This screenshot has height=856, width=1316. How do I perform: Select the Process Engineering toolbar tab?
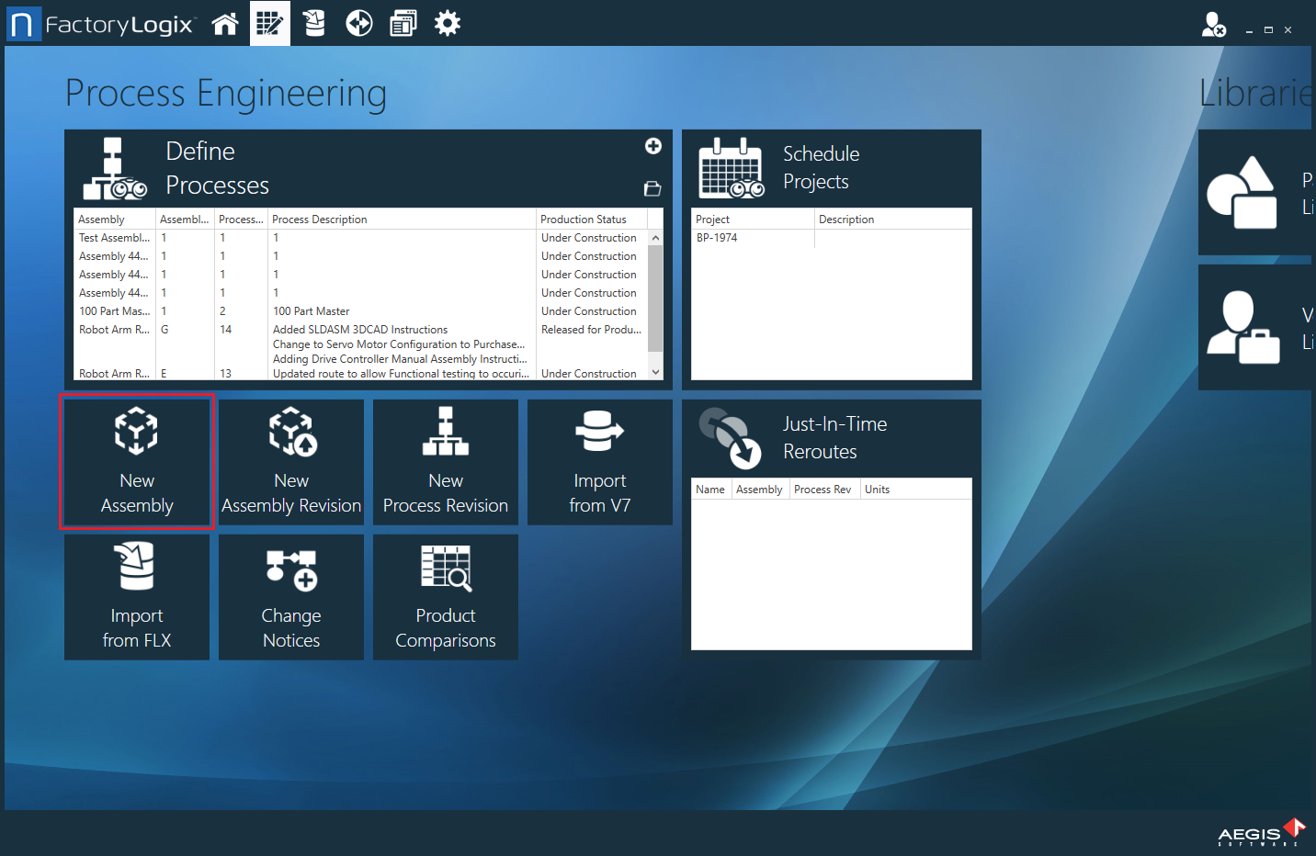point(269,24)
